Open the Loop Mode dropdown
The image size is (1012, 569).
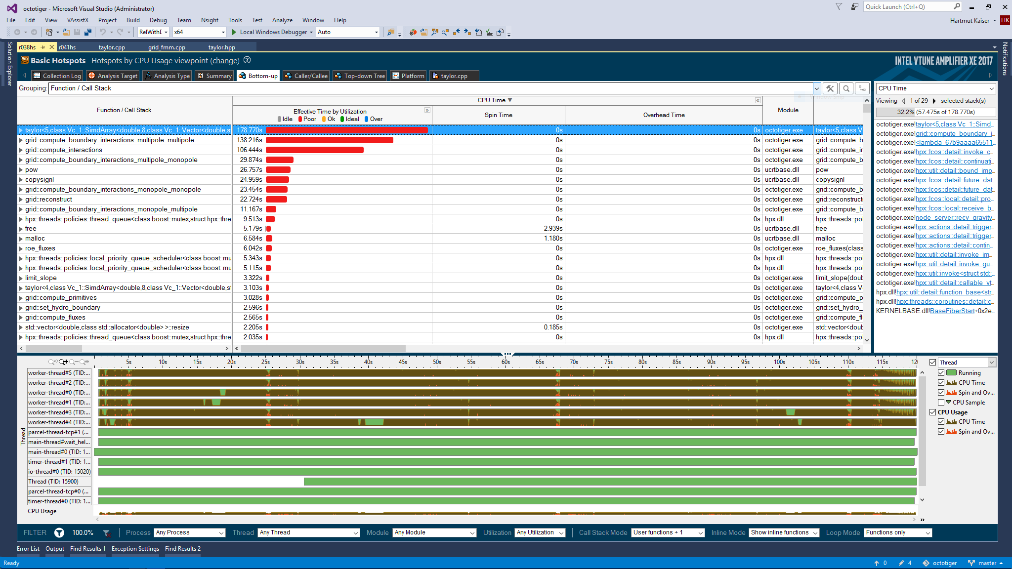(x=898, y=533)
